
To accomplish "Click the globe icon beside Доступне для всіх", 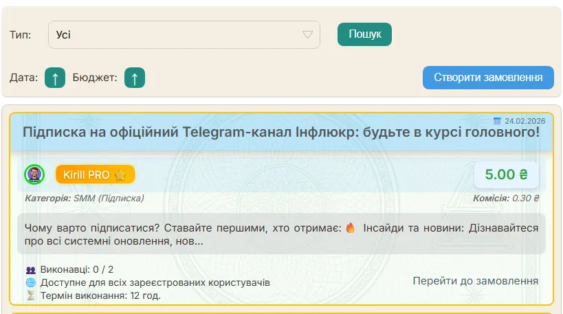I will [30, 283].
